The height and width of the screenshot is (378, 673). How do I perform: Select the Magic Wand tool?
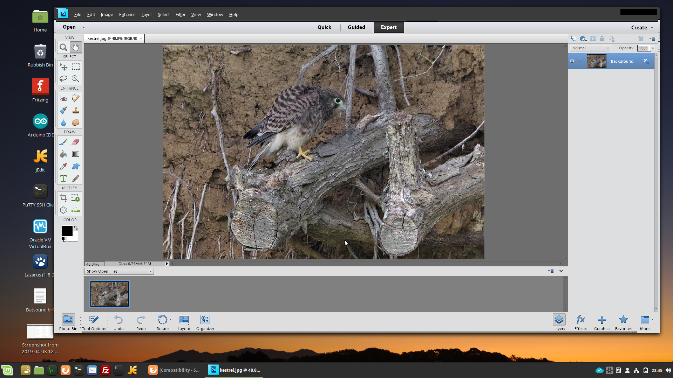[x=75, y=78]
